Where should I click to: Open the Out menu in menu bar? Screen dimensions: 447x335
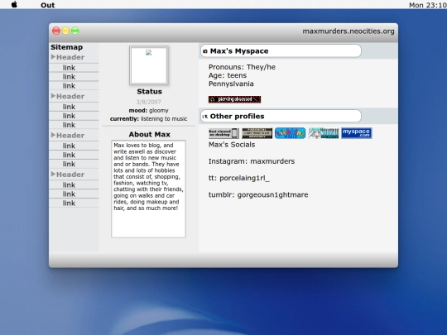pos(48,5)
